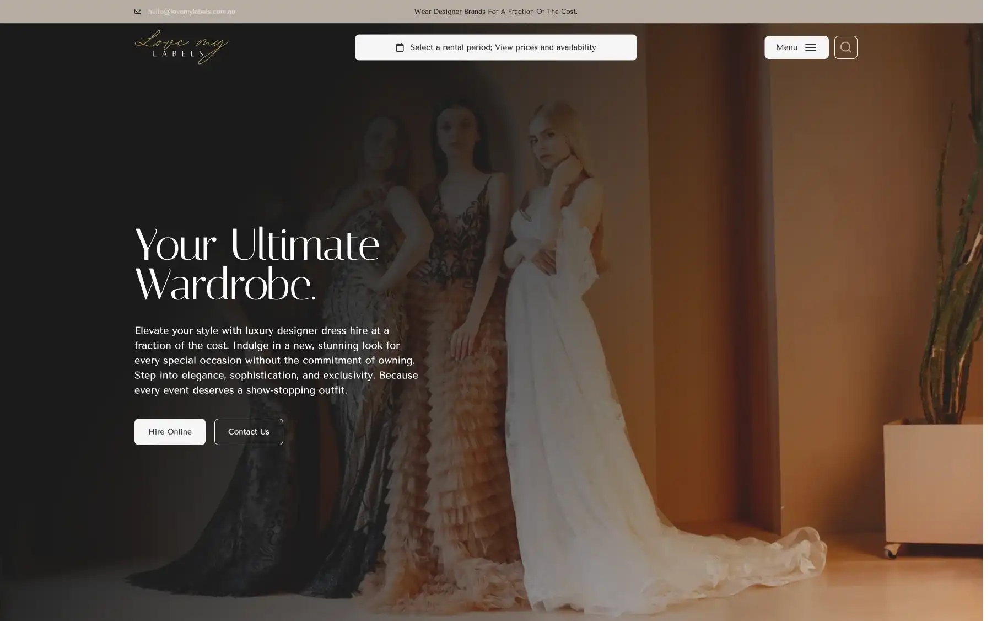
Task: Open the Menu button
Action: pos(787,47)
